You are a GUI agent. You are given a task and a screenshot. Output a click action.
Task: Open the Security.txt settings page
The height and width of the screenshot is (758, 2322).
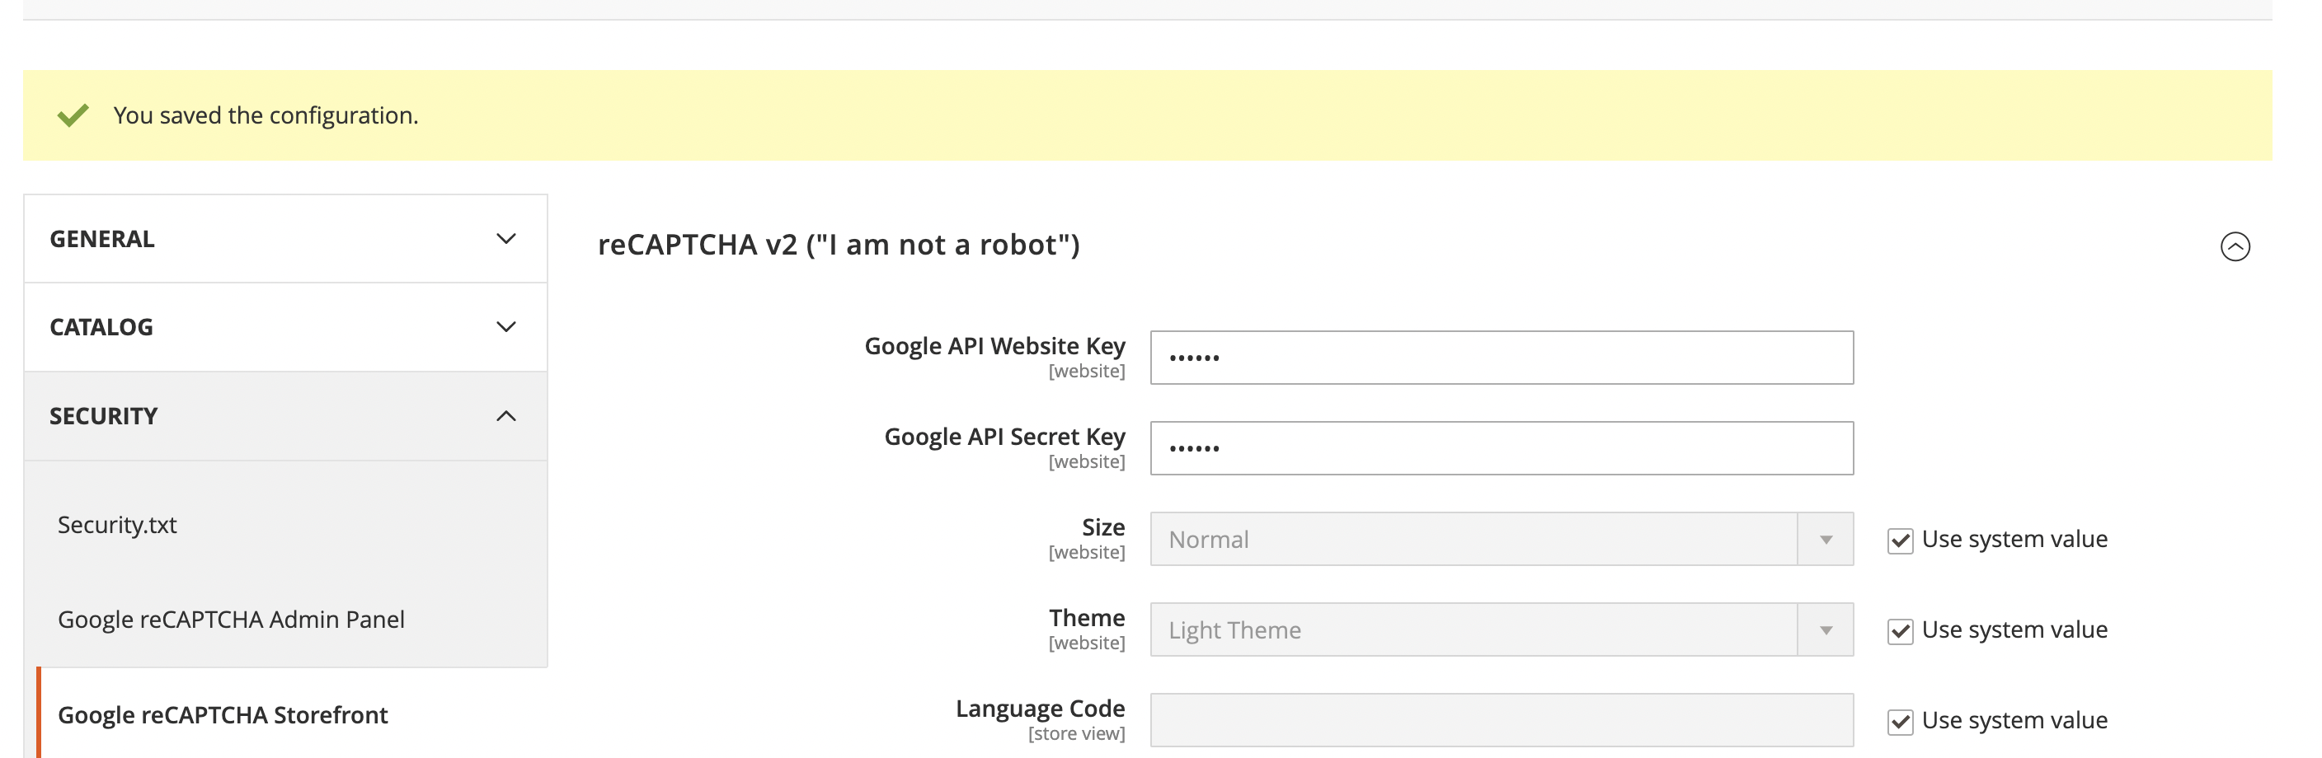point(118,524)
